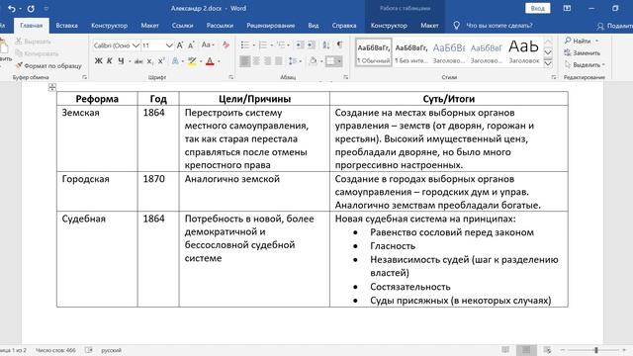
Task: Apply yellow text highlight color
Action: 192,61
